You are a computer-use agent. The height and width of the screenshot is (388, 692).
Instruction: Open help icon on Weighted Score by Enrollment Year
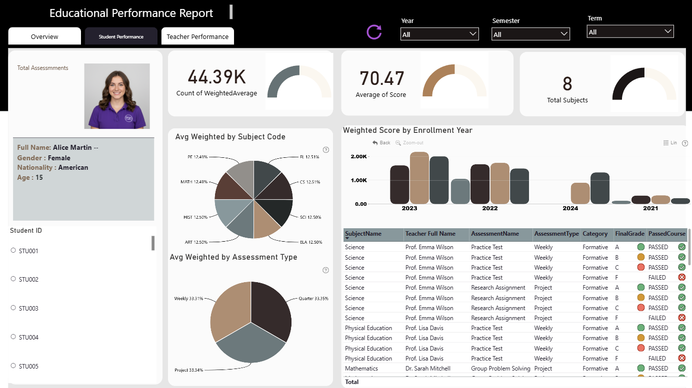[x=685, y=143]
